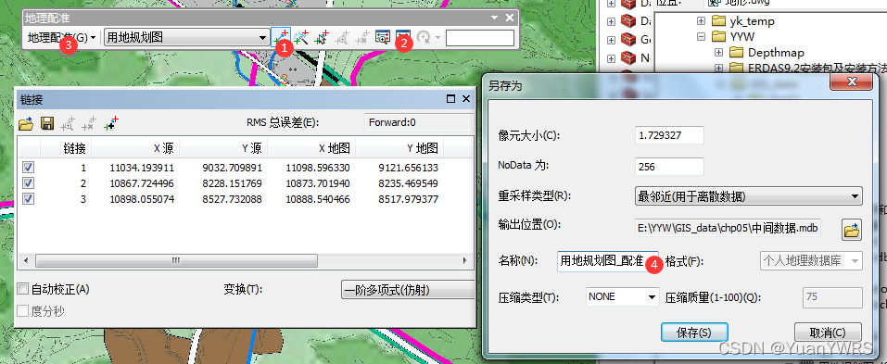Click cell 8235.469549 in link table
887x364 pixels.
pos(409,183)
